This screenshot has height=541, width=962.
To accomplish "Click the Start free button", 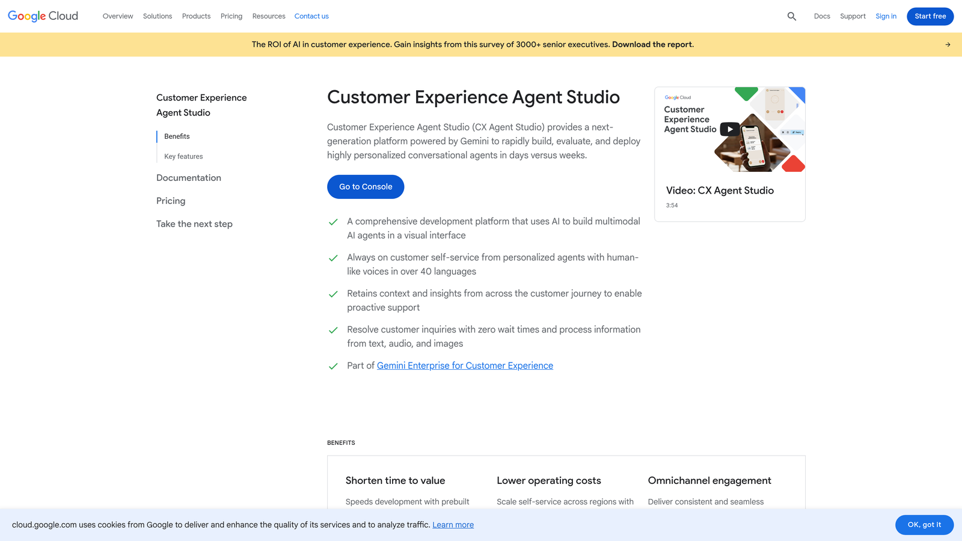I will [x=930, y=16].
